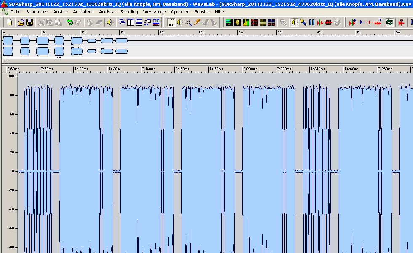This screenshot has width=413, height=253.
Task: Open a file with the folder icon
Action: [21, 22]
